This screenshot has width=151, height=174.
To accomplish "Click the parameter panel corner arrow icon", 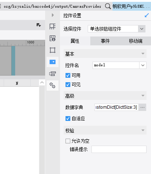I will [38, 25].
